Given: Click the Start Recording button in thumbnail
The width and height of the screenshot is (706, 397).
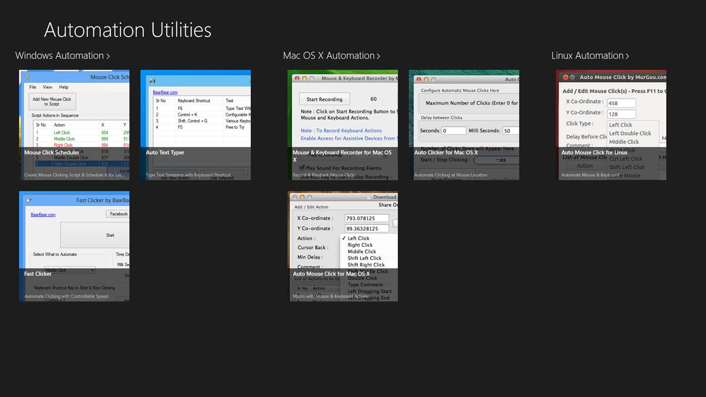Looking at the screenshot, I should (324, 99).
